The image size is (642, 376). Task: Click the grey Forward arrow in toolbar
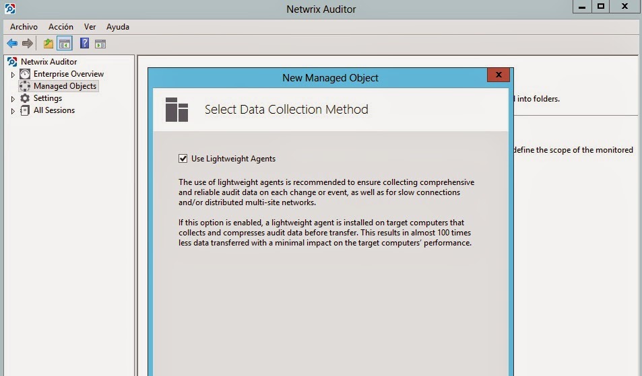(28, 44)
